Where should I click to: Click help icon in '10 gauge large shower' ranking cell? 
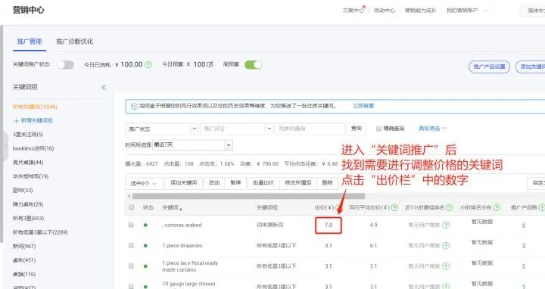[x=447, y=287]
